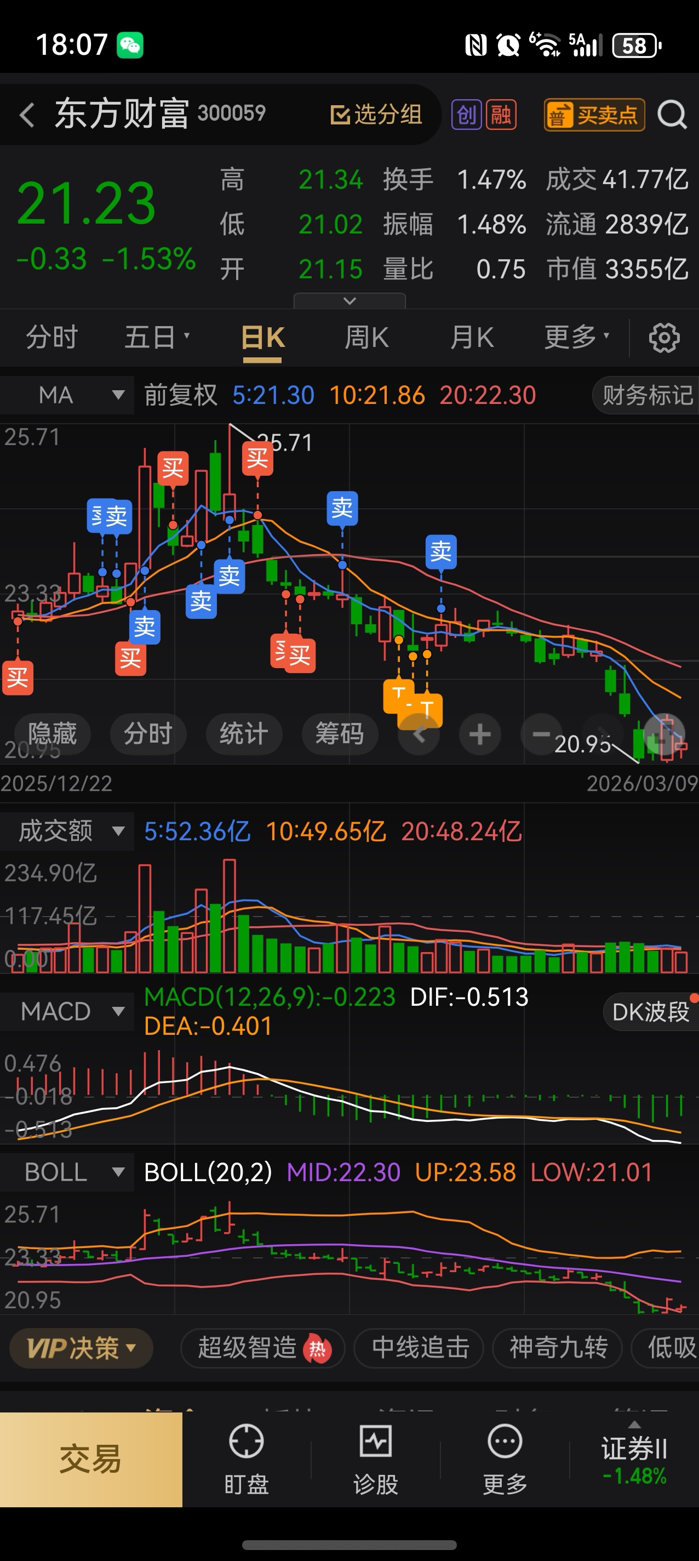Viewport: 699px width, 1561px height.
Task: Tap the chart zoom-out minus icon
Action: [x=541, y=734]
